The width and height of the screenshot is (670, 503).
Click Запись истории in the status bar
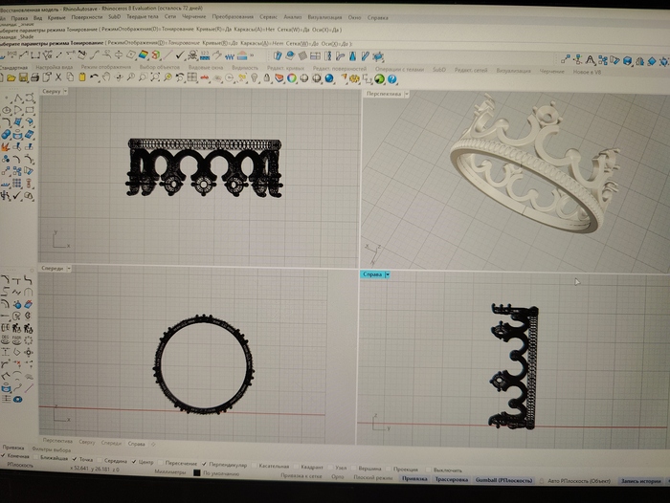[641, 480]
